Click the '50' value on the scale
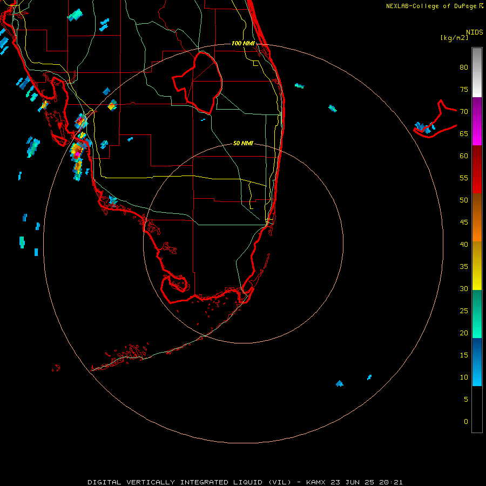Screen dimensions: 486x486 [x=464, y=200]
